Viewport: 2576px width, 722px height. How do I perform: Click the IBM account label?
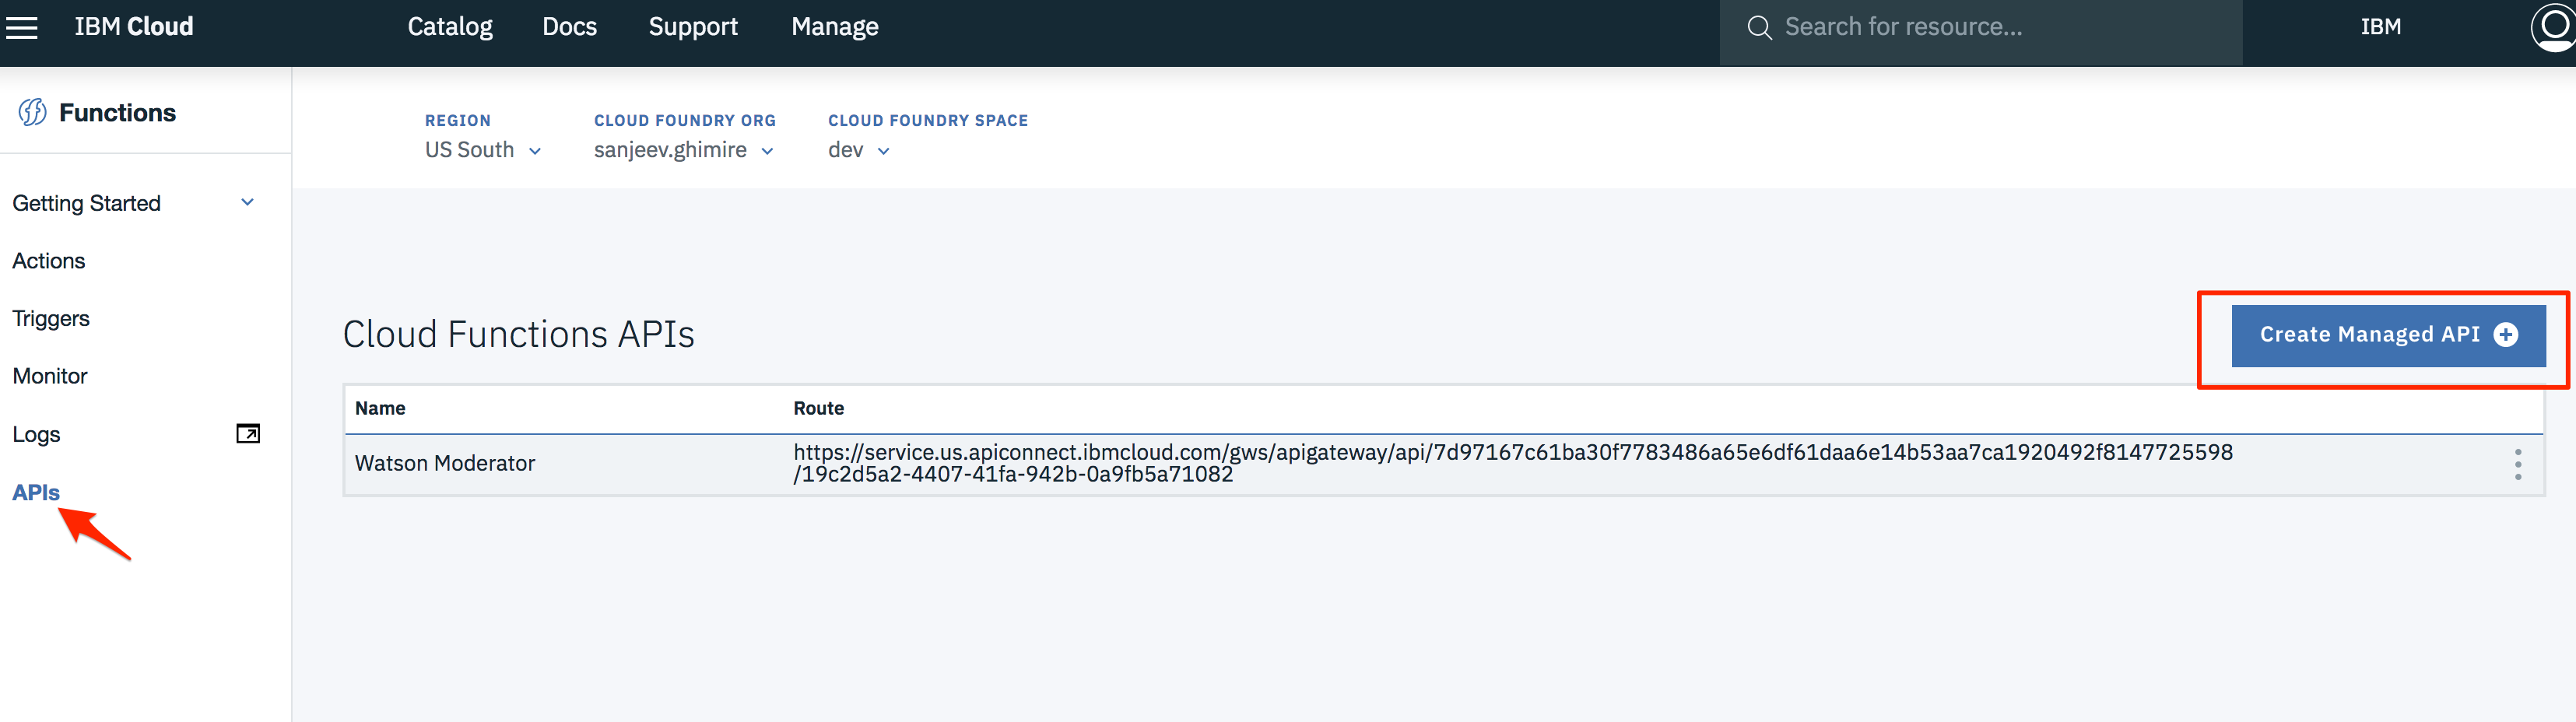pos(2380,27)
